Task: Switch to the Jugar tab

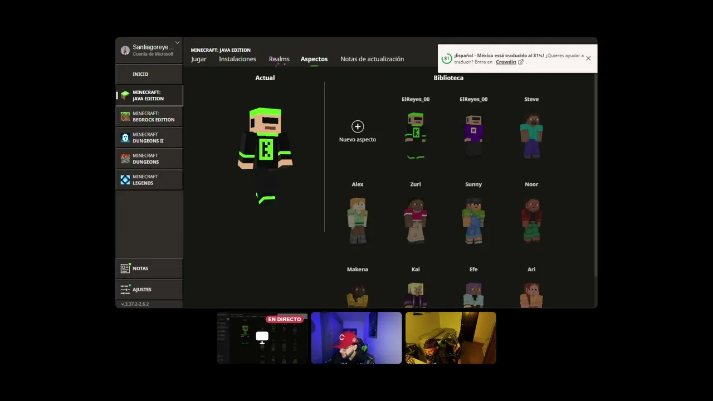Action: point(198,59)
